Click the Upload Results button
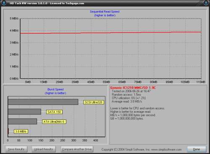The height and width of the screenshot is (154, 210). (x=44, y=149)
